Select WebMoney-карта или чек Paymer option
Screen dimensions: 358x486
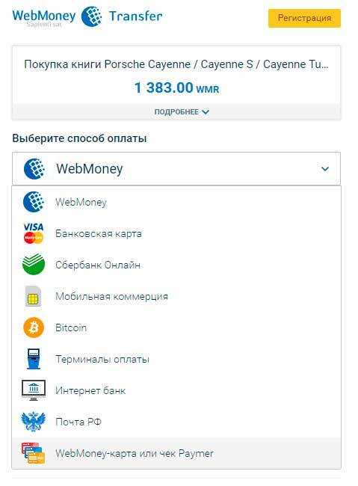pyautogui.click(x=176, y=453)
